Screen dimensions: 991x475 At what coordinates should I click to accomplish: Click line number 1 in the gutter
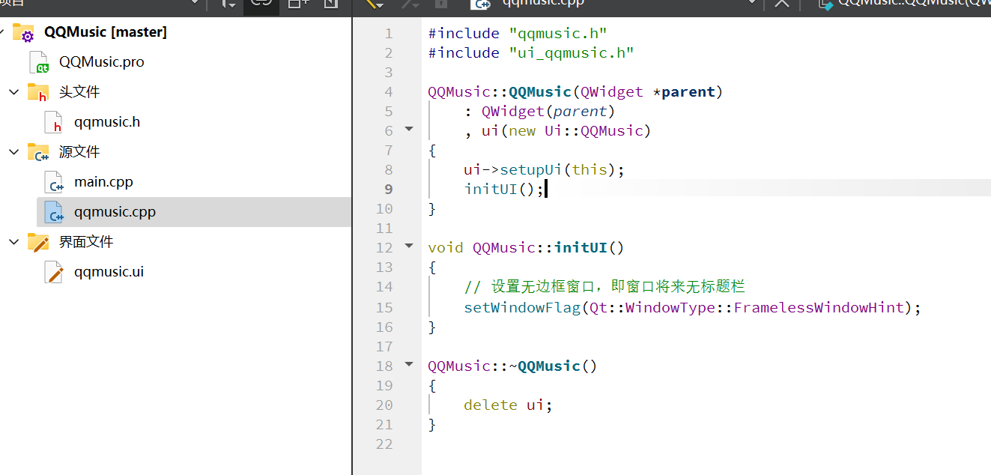coord(388,34)
